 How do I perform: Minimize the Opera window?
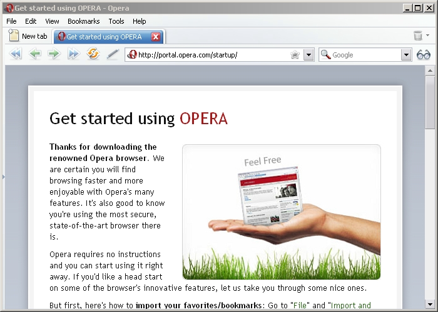click(x=407, y=8)
